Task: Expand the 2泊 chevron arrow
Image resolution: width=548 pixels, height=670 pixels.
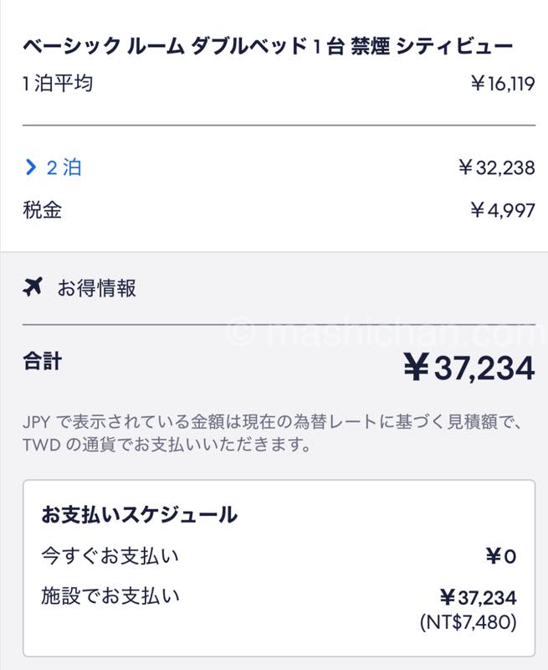Action: click(x=31, y=167)
